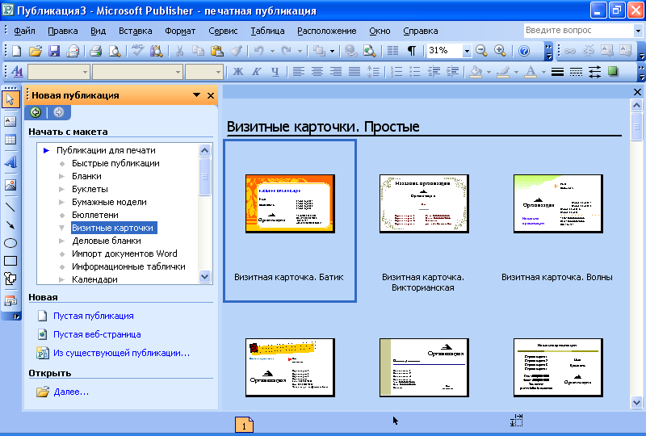Screen dimensions: 646x436
Task: Click the Format Painter brush icon
Action: click(x=236, y=51)
